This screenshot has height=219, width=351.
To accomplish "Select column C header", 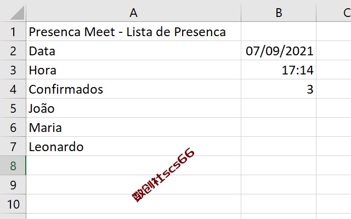I will click(x=334, y=12).
